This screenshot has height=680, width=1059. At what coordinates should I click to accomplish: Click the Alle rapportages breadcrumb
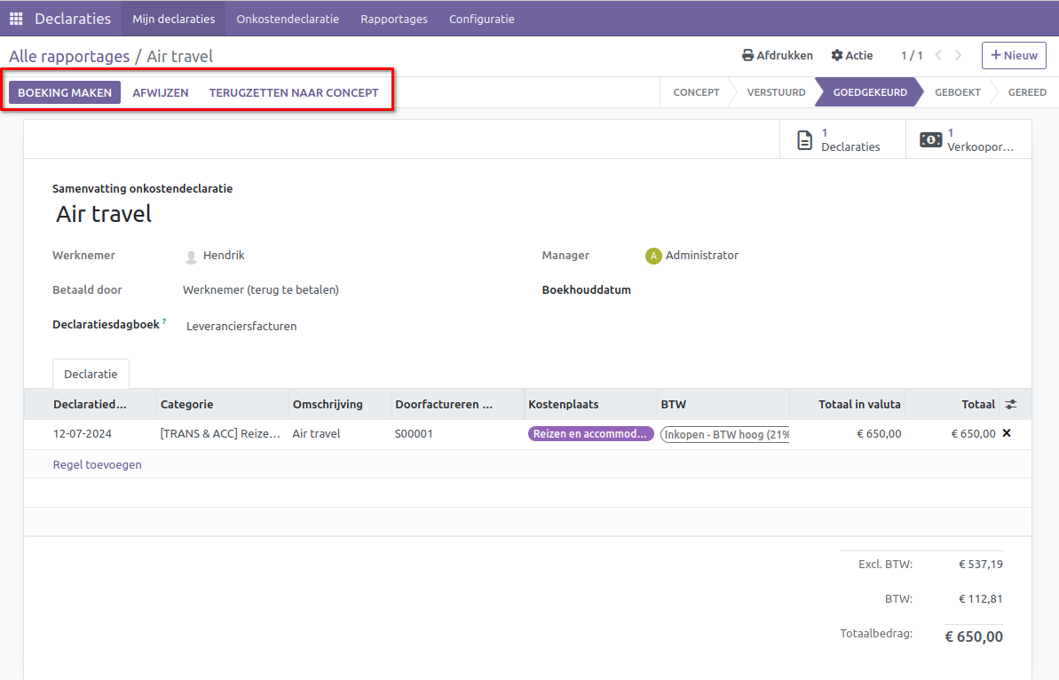(69, 56)
